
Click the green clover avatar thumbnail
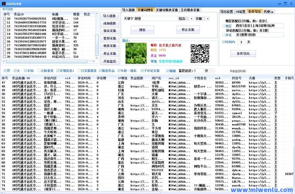pyautogui.click(x=136, y=53)
